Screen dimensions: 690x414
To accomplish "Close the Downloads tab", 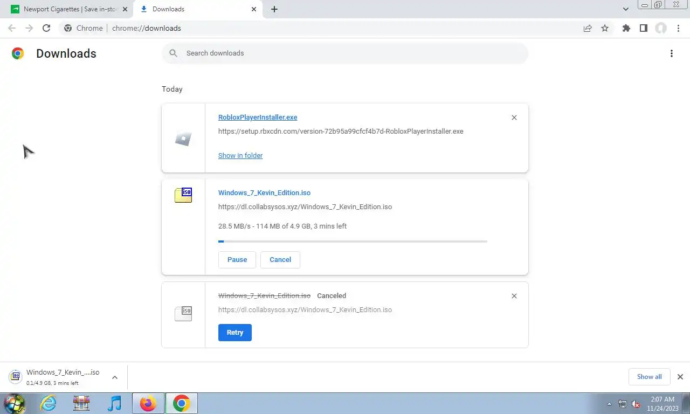I will (254, 9).
